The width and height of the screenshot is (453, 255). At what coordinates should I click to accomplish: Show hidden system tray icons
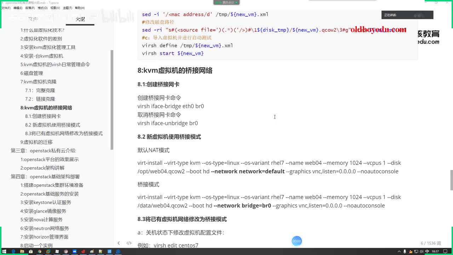click(399, 251)
